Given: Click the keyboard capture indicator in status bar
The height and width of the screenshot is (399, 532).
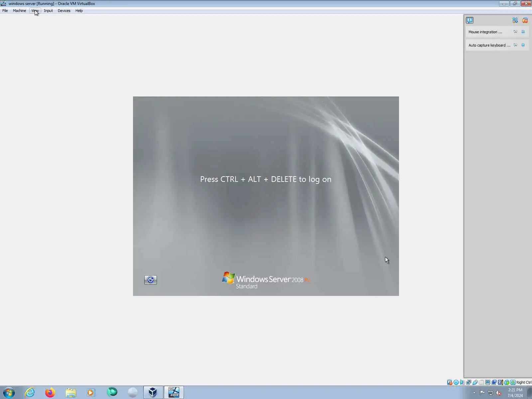Looking at the screenshot, I should coord(513,382).
